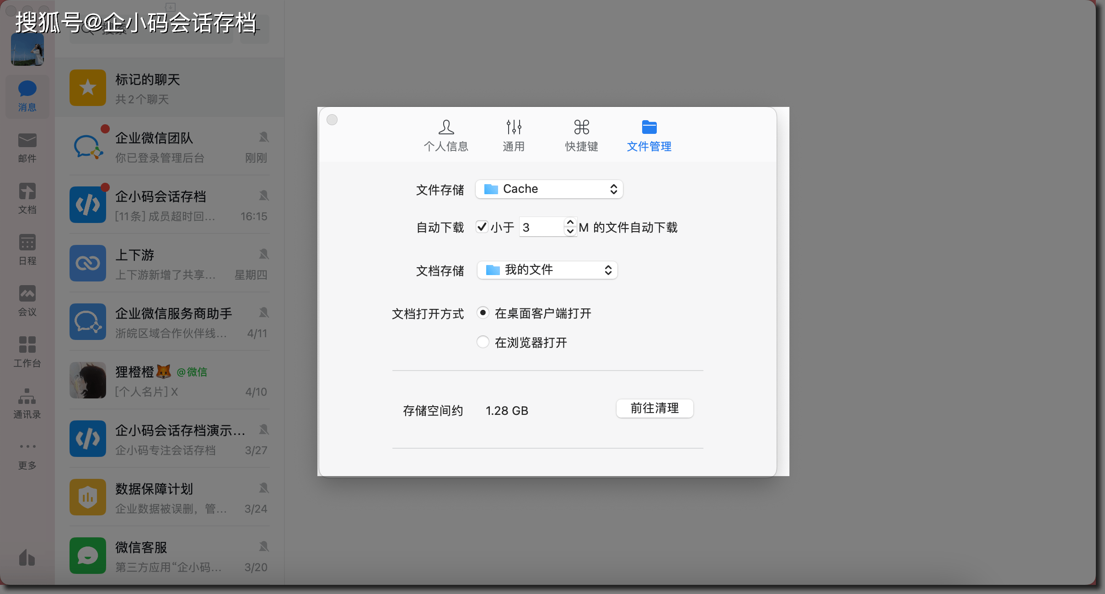The width and height of the screenshot is (1105, 594).
Task: Open the 企业微信团队 chat
Action: (x=170, y=146)
